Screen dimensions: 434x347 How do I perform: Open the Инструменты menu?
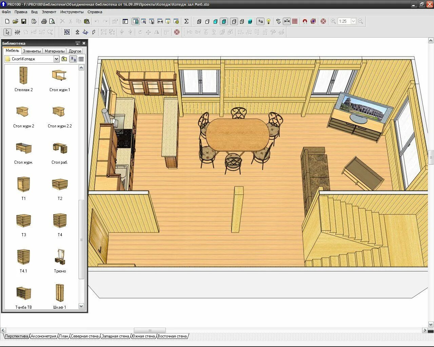(x=72, y=12)
